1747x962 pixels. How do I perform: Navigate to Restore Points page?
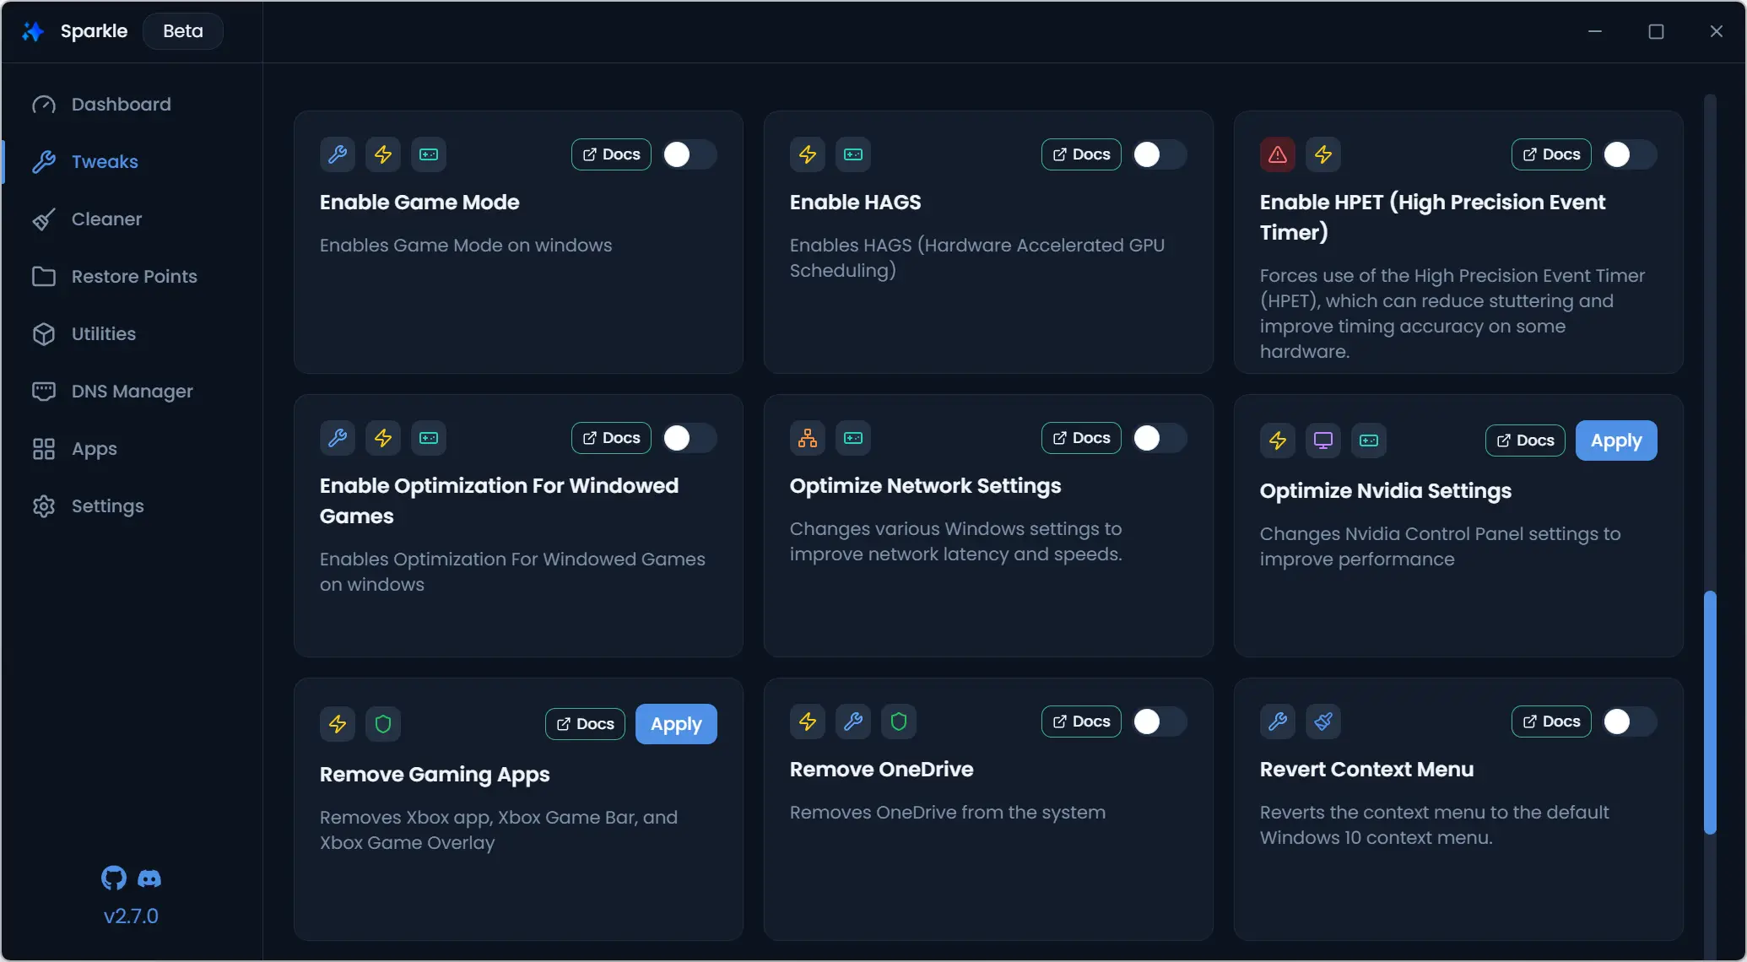point(133,277)
